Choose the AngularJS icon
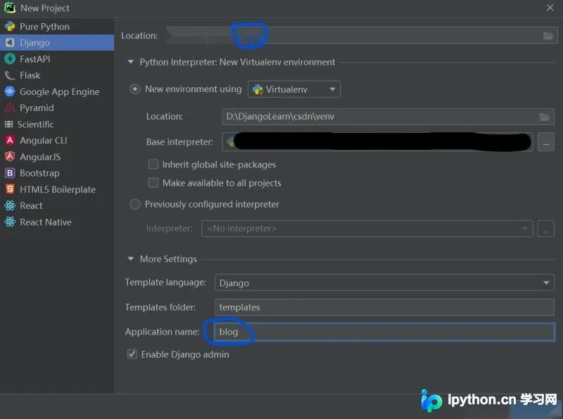Viewport: 563px width, 419px height. [10, 157]
